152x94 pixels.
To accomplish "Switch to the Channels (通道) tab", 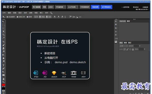I will coord(125,43).
